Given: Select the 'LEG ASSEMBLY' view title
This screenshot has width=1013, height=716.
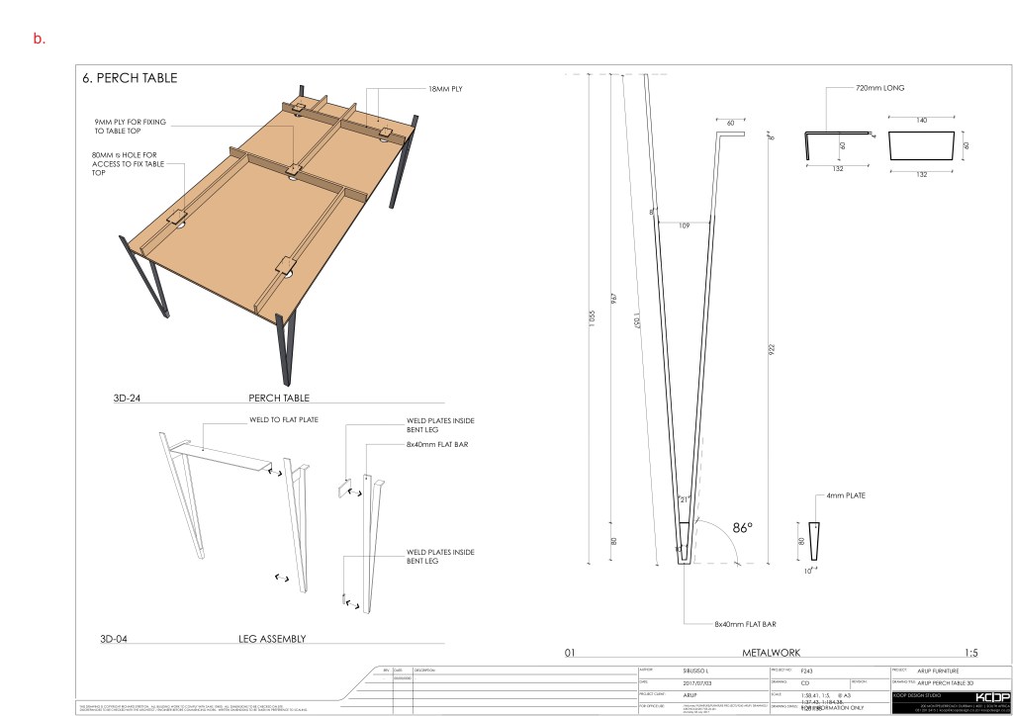Looking at the screenshot, I should (272, 639).
